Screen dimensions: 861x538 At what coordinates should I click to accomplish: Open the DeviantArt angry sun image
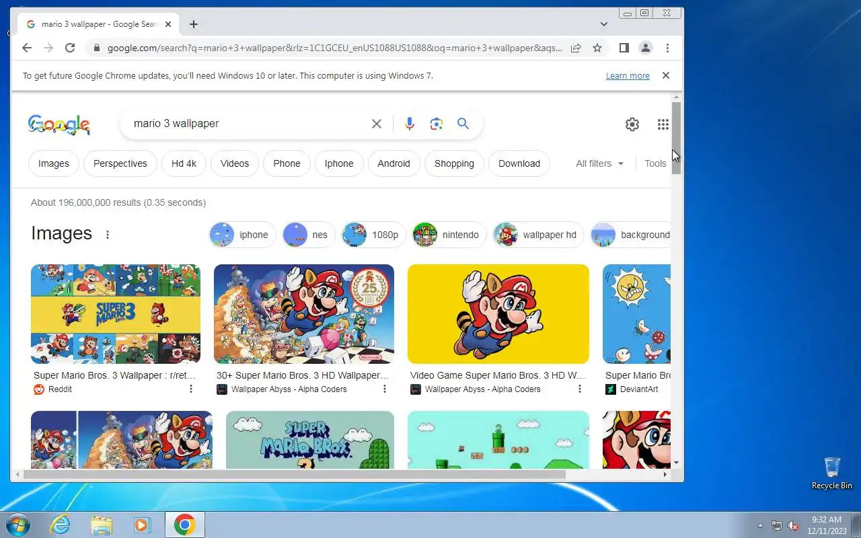pos(636,314)
